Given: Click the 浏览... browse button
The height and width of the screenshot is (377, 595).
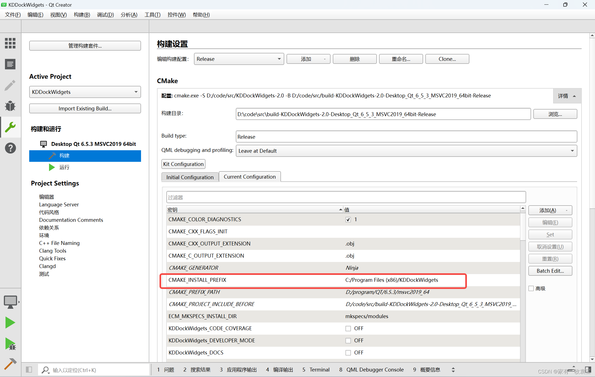Looking at the screenshot, I should [x=555, y=114].
